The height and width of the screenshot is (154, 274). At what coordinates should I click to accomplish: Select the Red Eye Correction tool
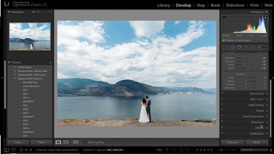(x=239, y=47)
